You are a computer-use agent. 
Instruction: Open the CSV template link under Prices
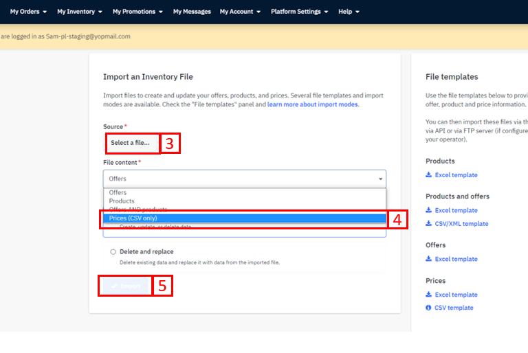(x=454, y=308)
